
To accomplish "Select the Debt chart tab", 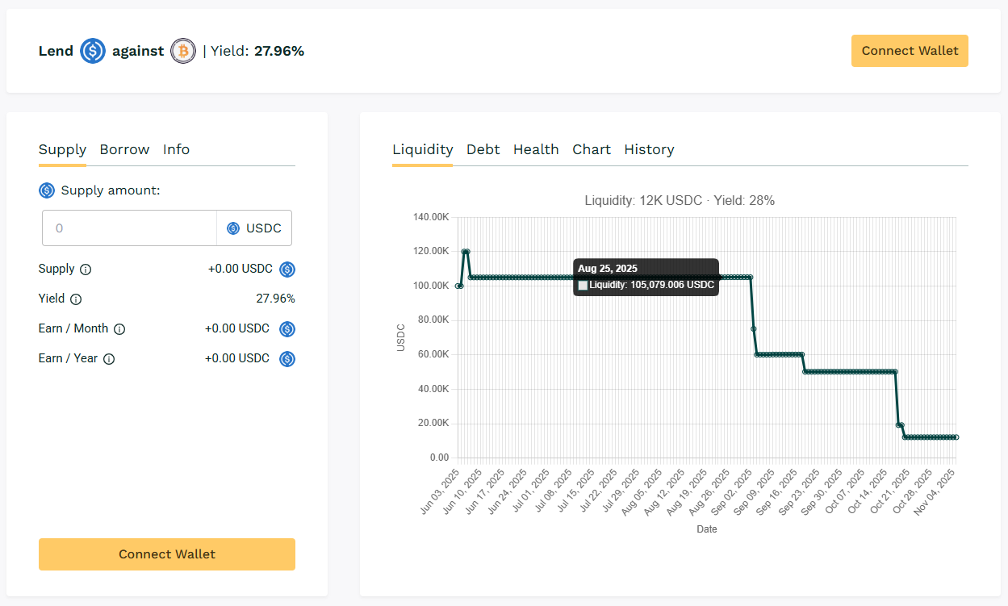I will point(483,149).
